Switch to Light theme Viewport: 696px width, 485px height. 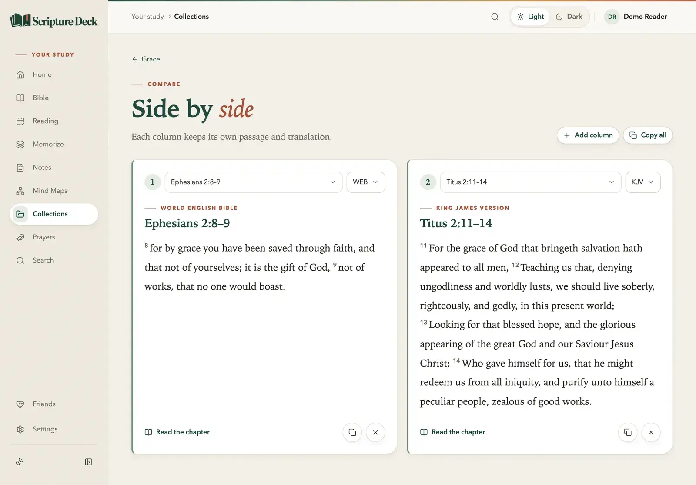click(530, 17)
